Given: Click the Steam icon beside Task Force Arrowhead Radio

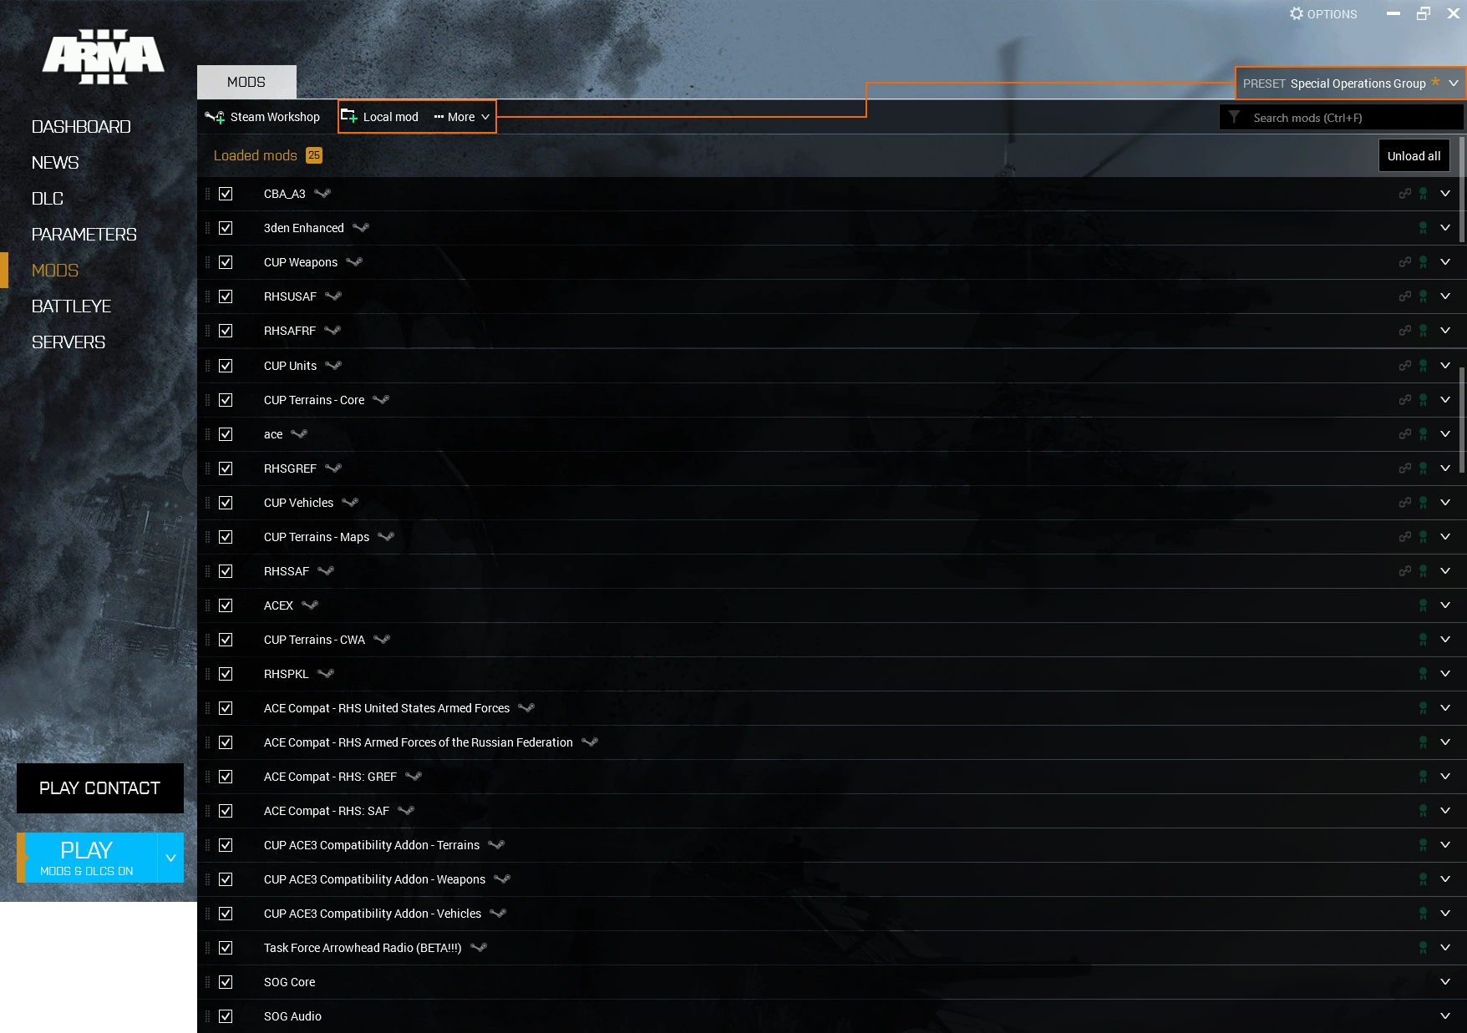Looking at the screenshot, I should [x=479, y=948].
